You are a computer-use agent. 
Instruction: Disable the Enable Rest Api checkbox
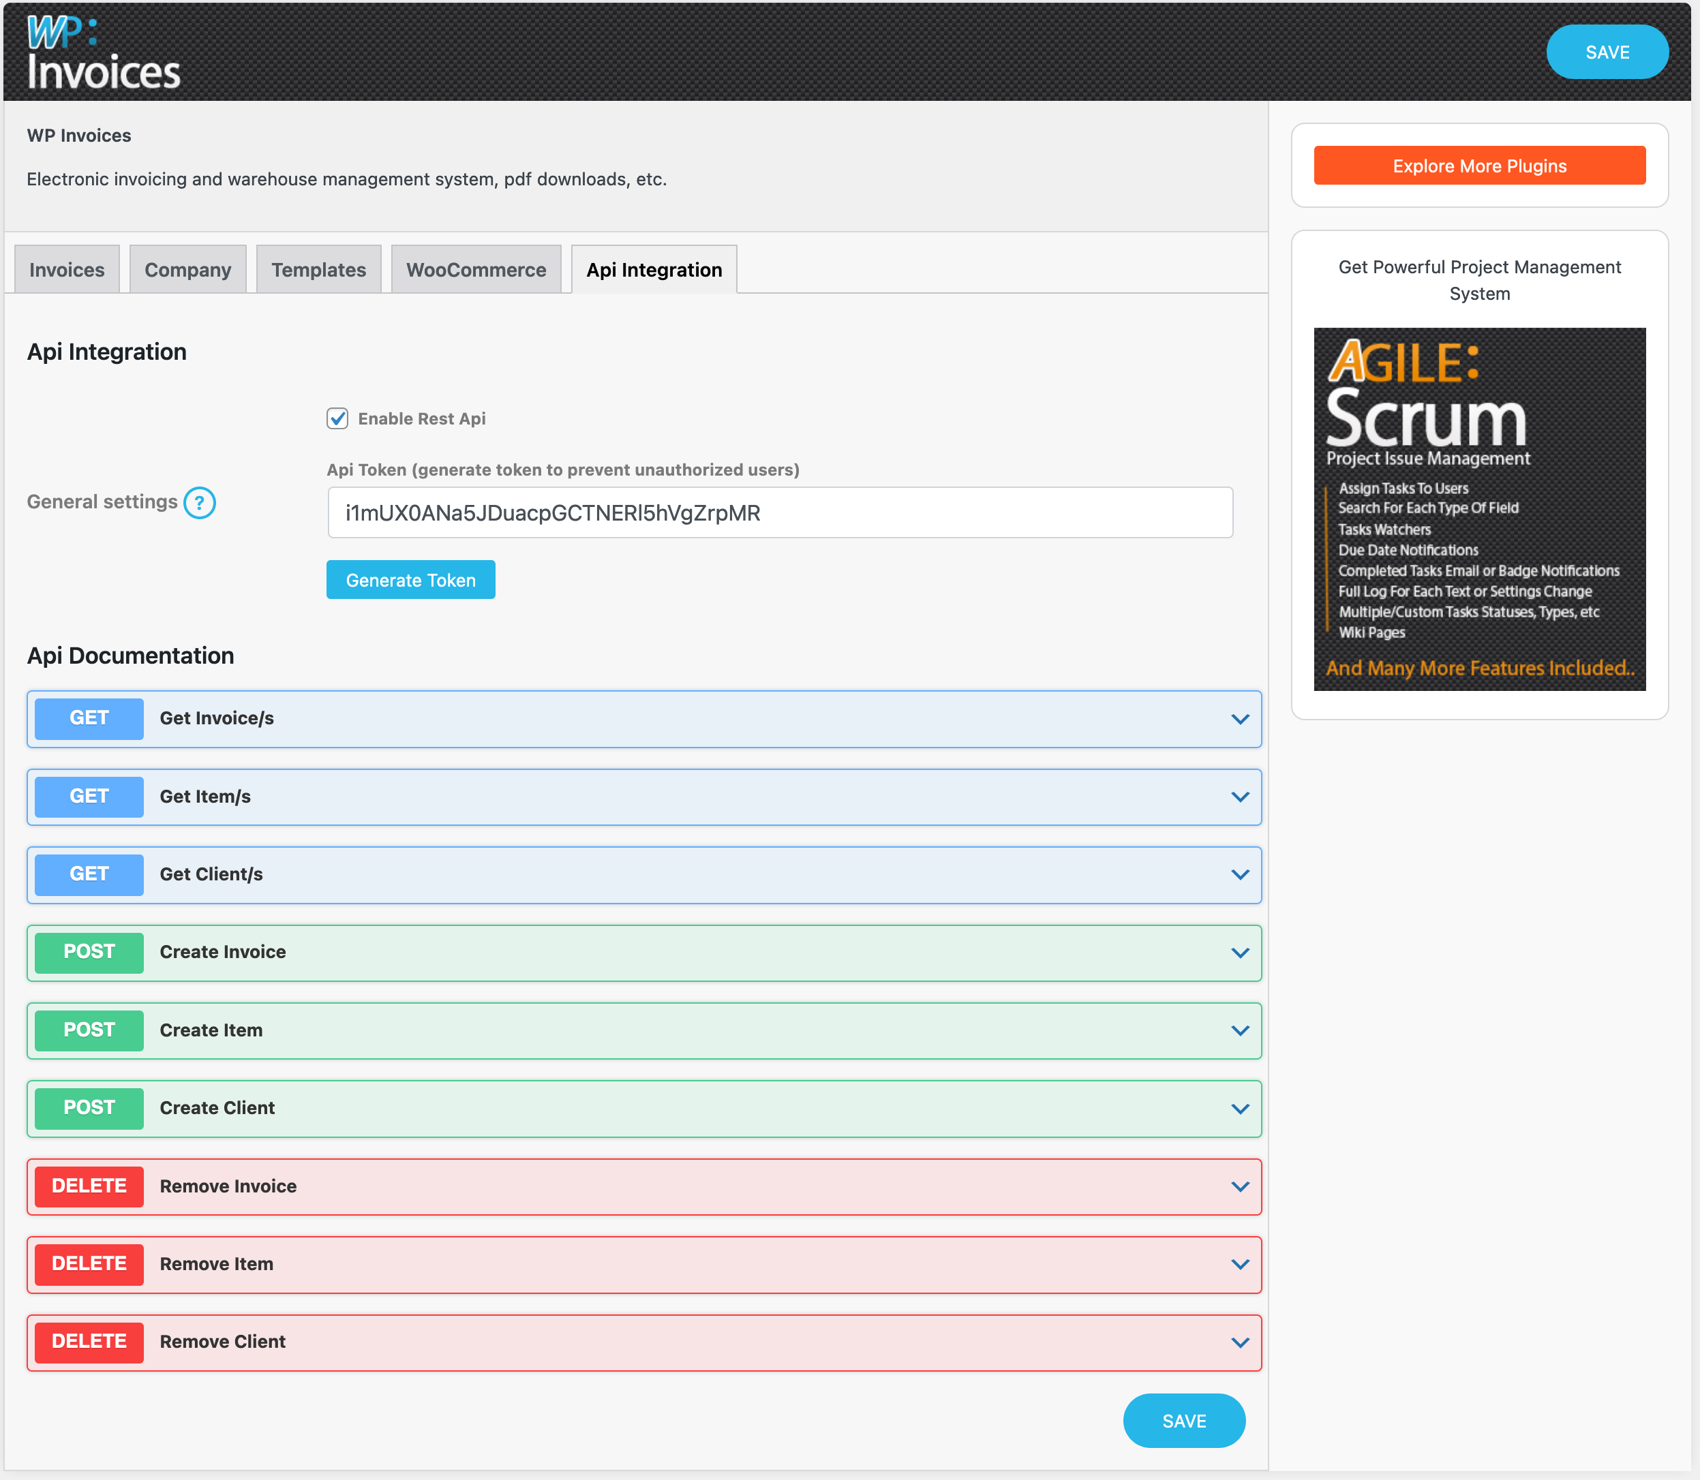(337, 419)
